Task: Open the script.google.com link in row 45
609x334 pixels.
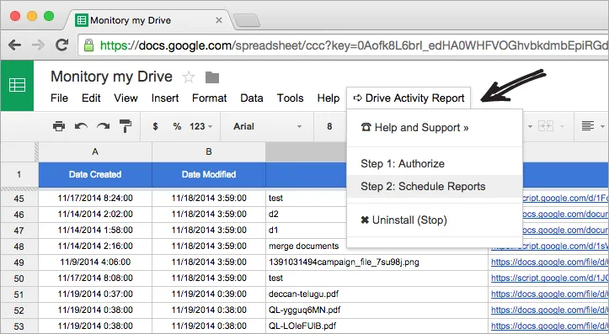Action: tap(565, 199)
